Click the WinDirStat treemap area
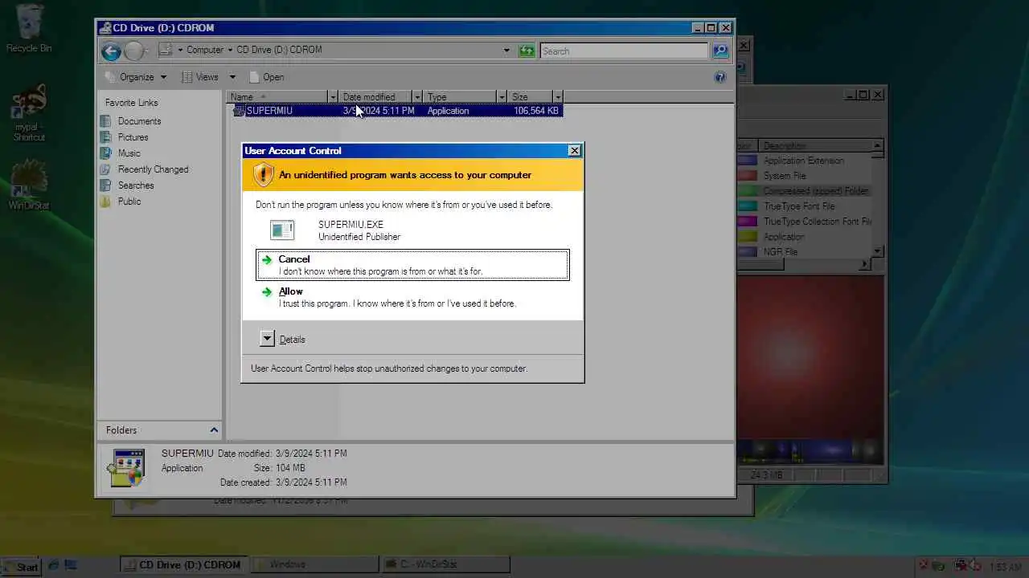This screenshot has width=1029, height=578. [810, 369]
